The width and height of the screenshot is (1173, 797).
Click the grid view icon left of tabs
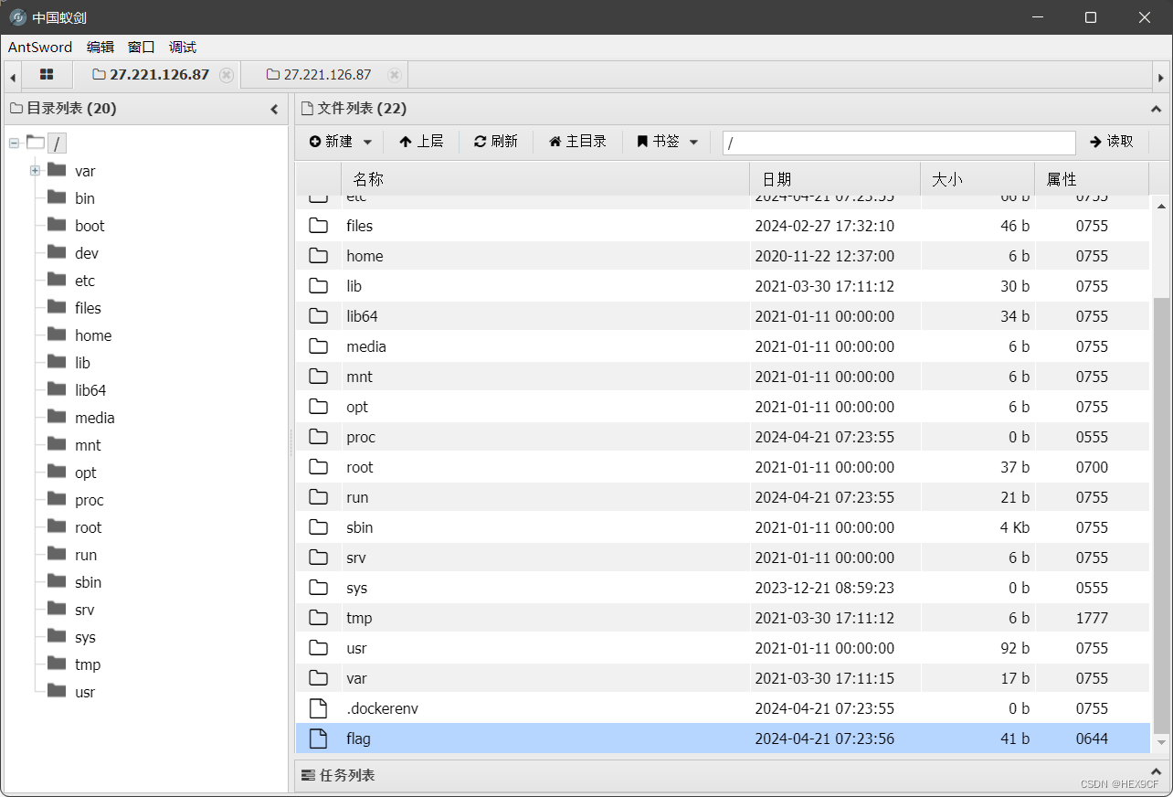pyautogui.click(x=47, y=75)
